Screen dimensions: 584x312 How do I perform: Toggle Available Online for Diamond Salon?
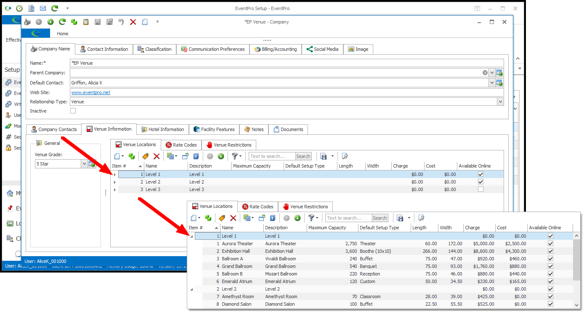coord(551,304)
